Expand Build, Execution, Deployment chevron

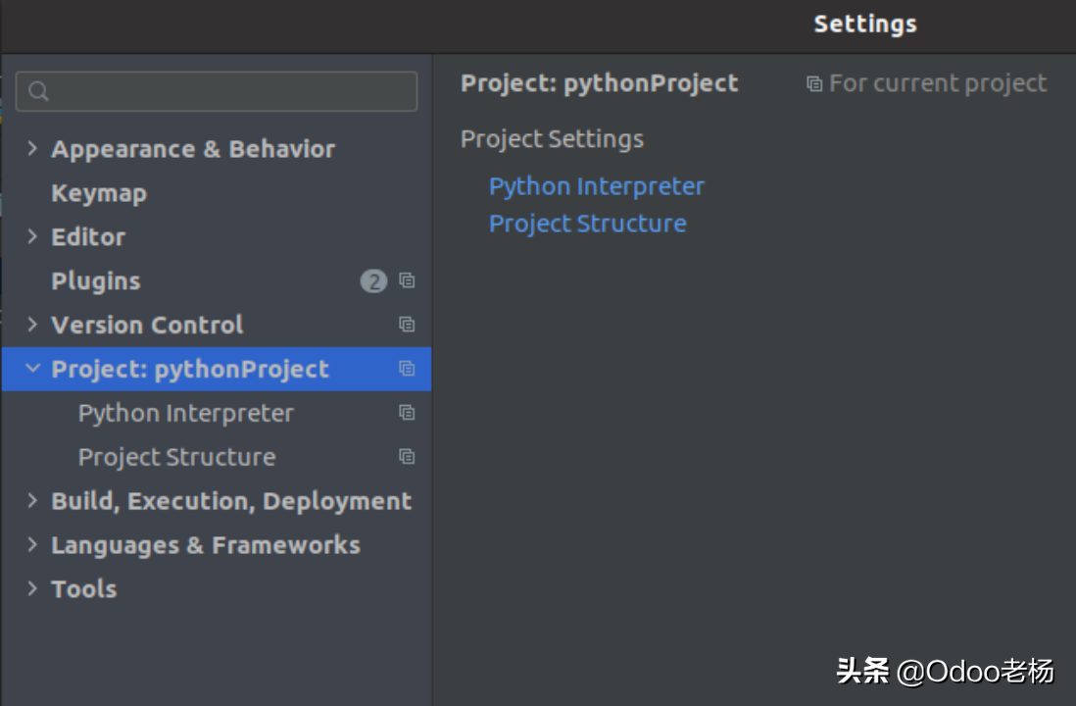32,501
